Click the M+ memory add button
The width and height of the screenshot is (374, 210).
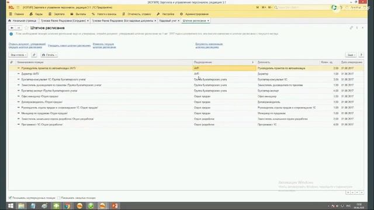point(264,8)
